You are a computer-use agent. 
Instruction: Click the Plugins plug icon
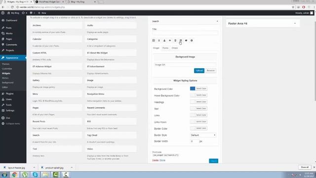(x=3, y=93)
